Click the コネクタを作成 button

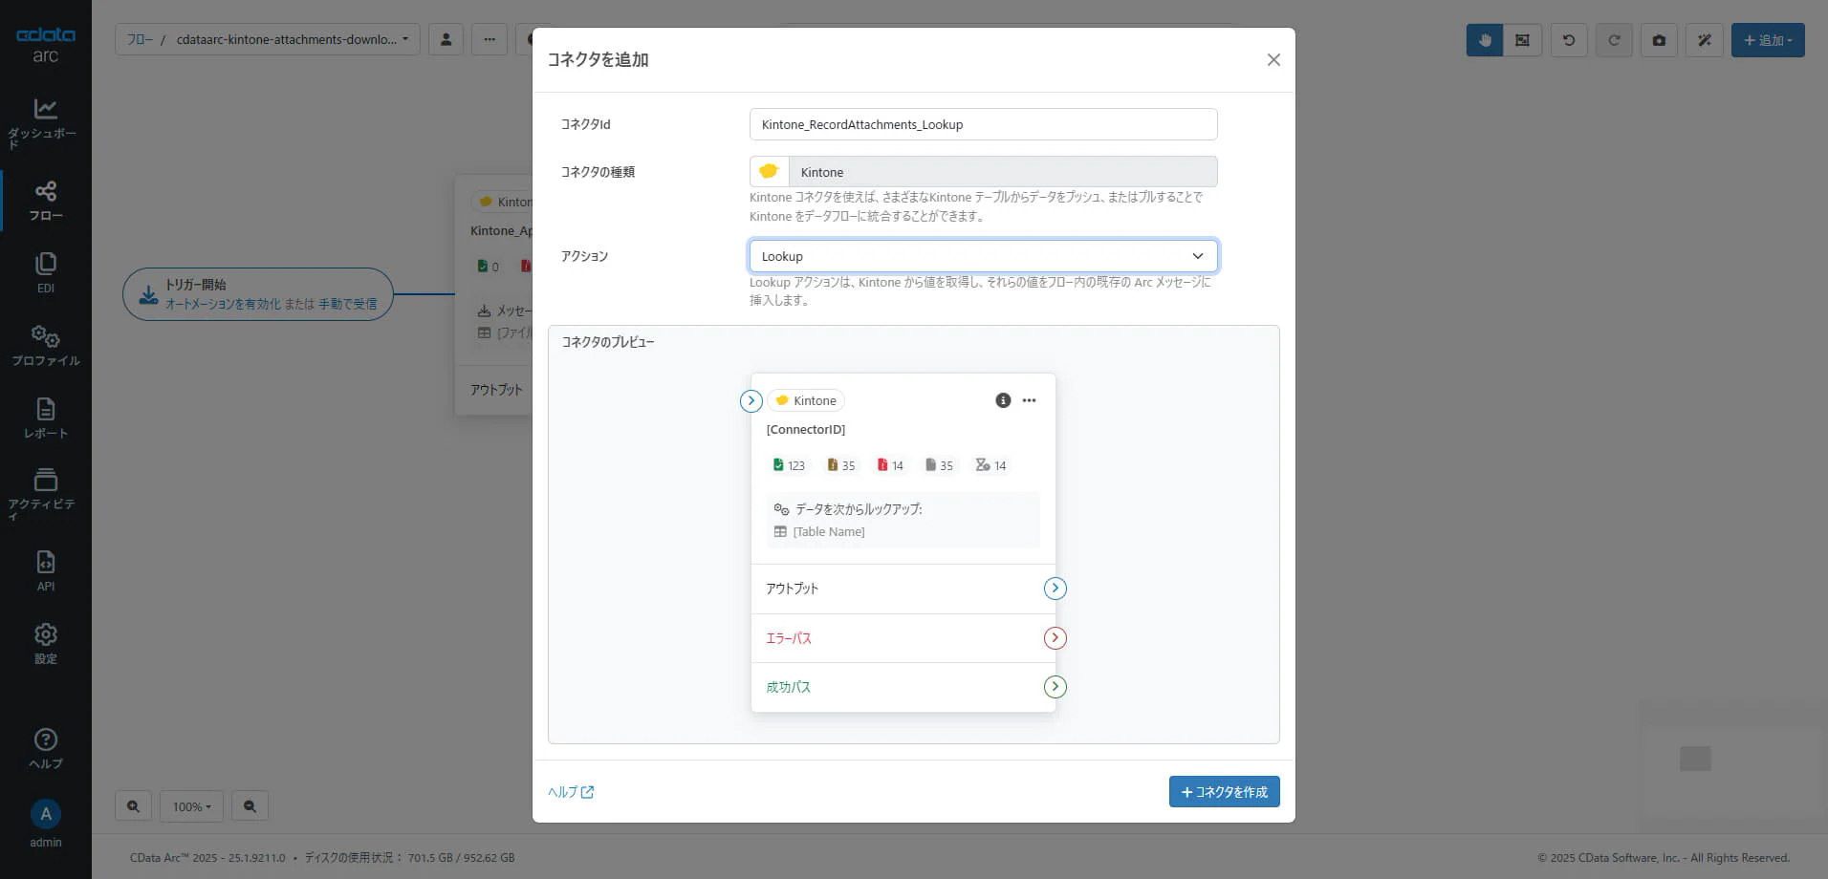pyautogui.click(x=1225, y=792)
